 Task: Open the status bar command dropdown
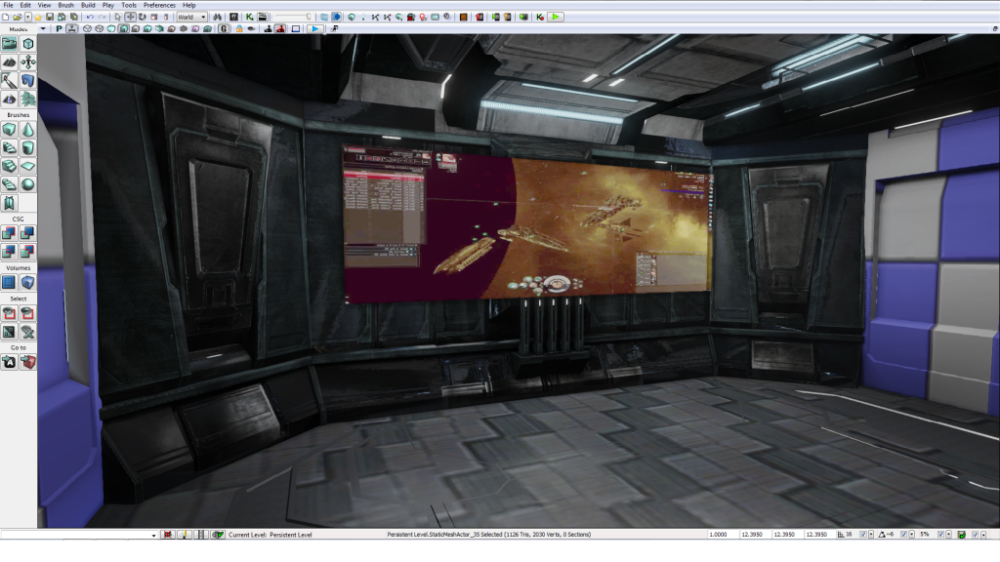(153, 536)
